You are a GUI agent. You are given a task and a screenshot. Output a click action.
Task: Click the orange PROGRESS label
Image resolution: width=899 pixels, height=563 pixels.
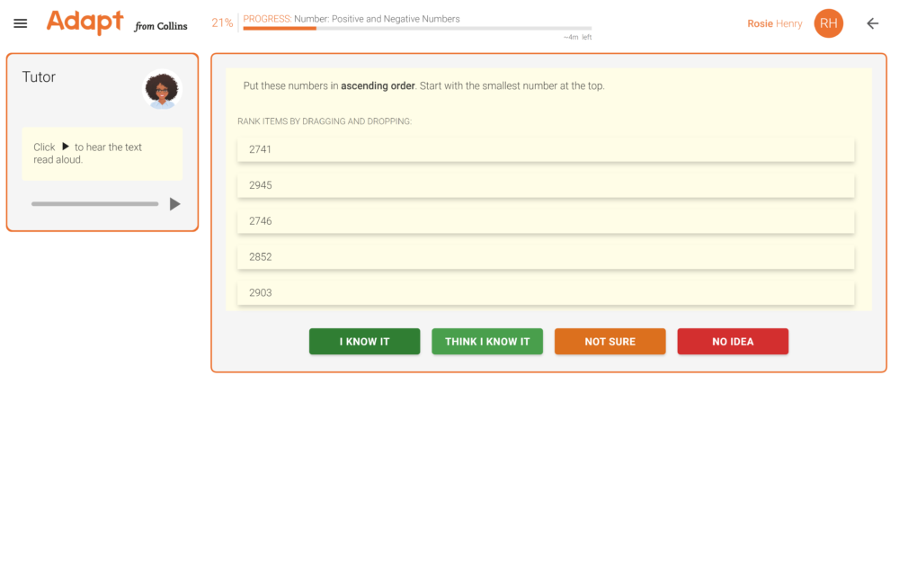click(264, 18)
